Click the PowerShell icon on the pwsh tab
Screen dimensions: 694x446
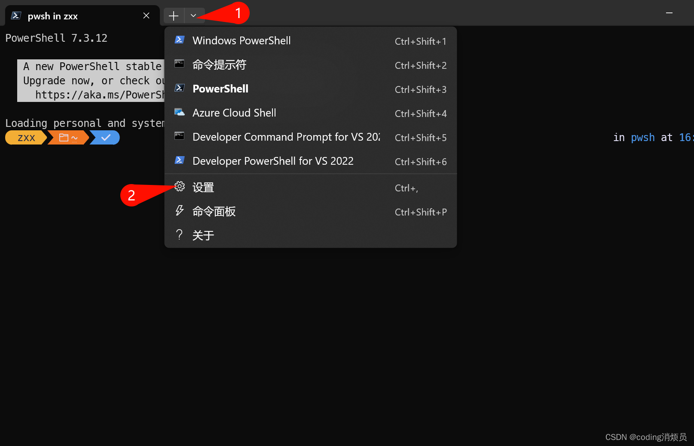(x=16, y=16)
